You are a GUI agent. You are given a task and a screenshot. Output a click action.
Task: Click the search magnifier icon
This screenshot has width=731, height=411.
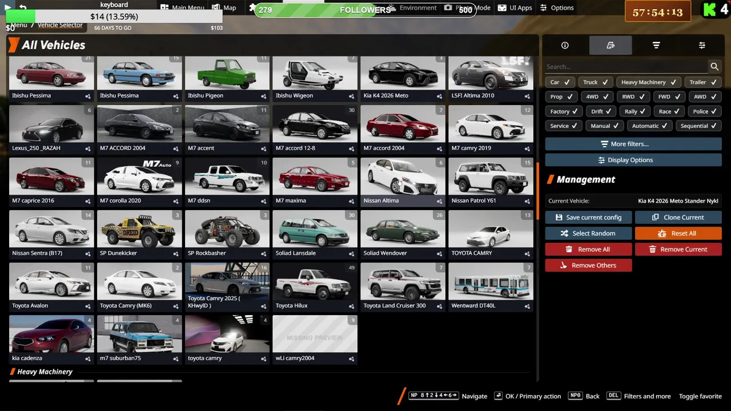click(714, 67)
